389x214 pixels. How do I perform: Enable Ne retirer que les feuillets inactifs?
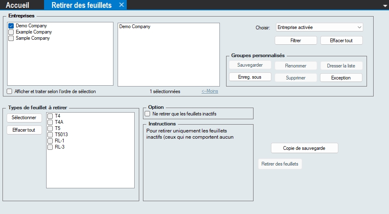pyautogui.click(x=147, y=114)
